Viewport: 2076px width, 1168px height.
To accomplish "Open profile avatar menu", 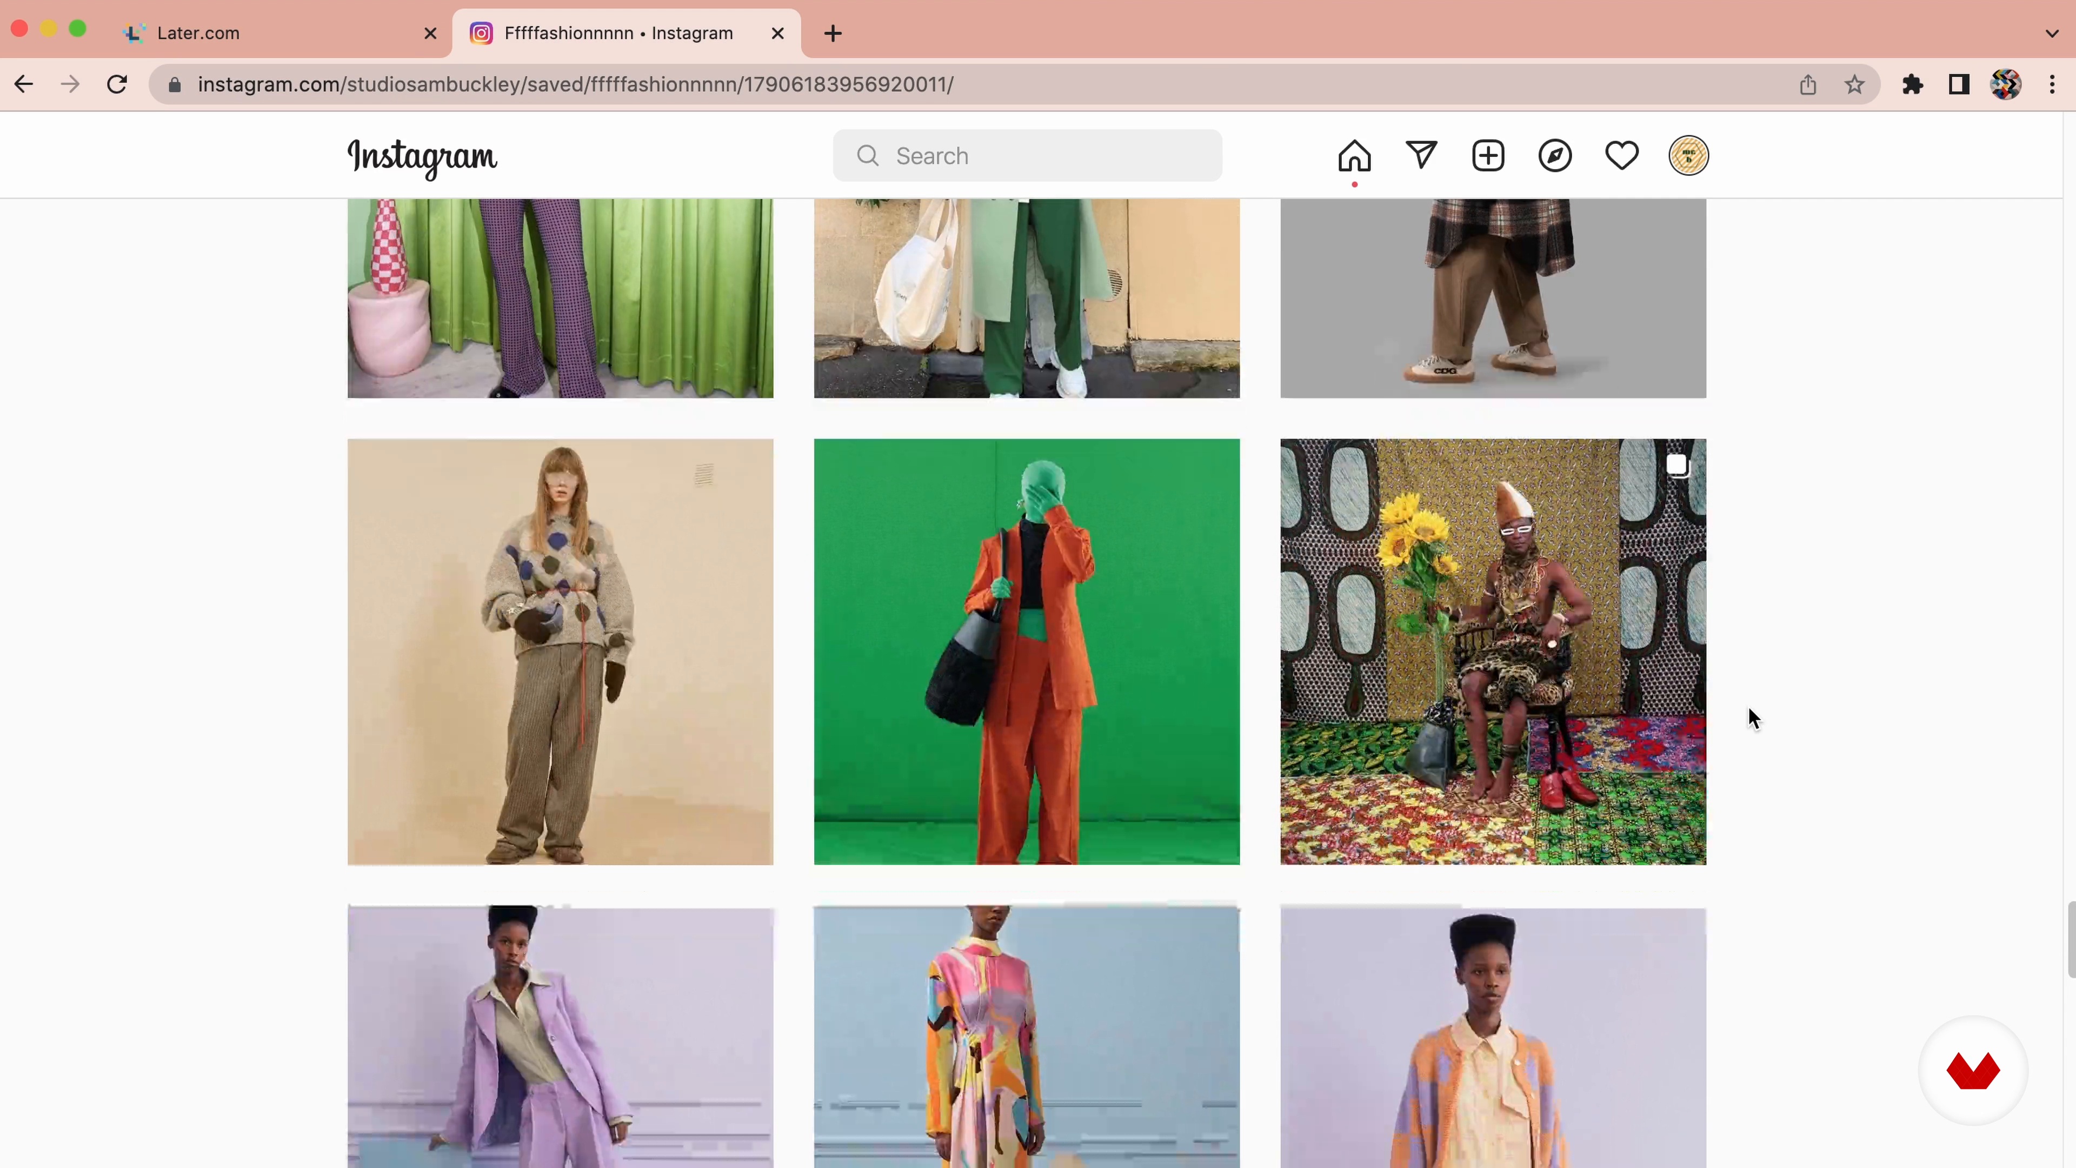I will coord(1688,156).
